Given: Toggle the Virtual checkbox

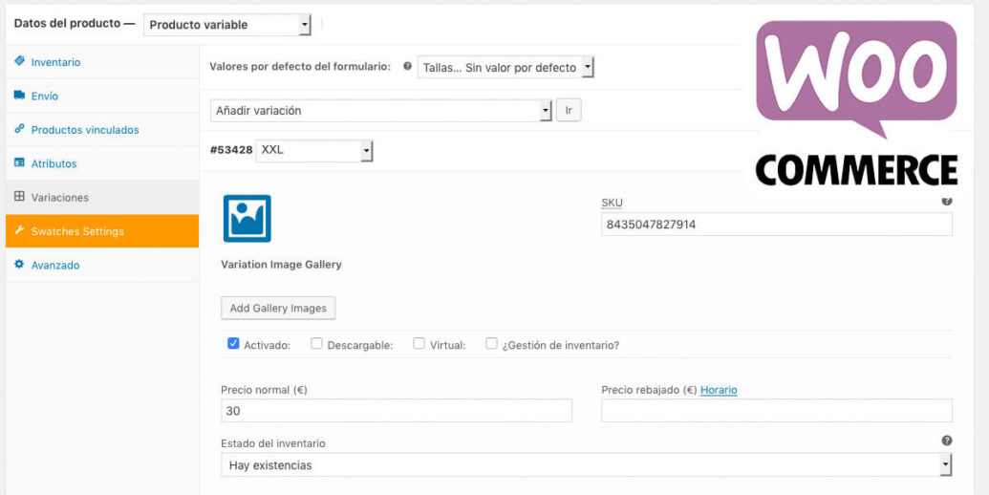Looking at the screenshot, I should tap(419, 344).
